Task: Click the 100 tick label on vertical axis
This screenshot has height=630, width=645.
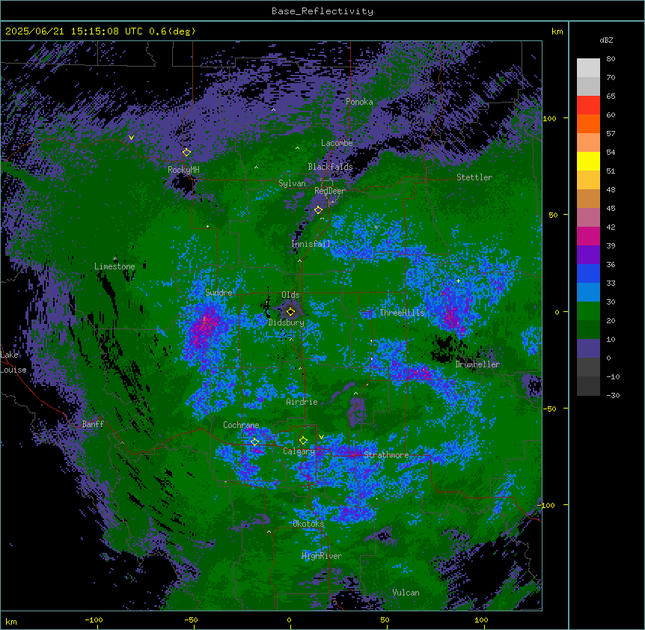Action: [549, 119]
